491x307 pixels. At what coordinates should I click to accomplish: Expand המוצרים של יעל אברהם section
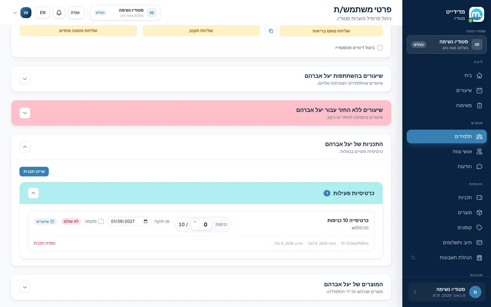pyautogui.click(x=25, y=287)
